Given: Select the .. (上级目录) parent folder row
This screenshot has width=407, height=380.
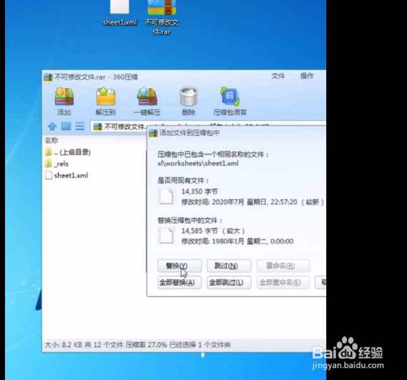Looking at the screenshot, I should tap(68, 152).
